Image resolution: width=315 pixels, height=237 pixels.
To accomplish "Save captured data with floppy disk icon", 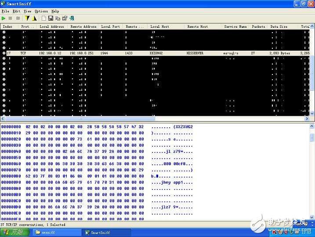I will (x=51, y=18).
